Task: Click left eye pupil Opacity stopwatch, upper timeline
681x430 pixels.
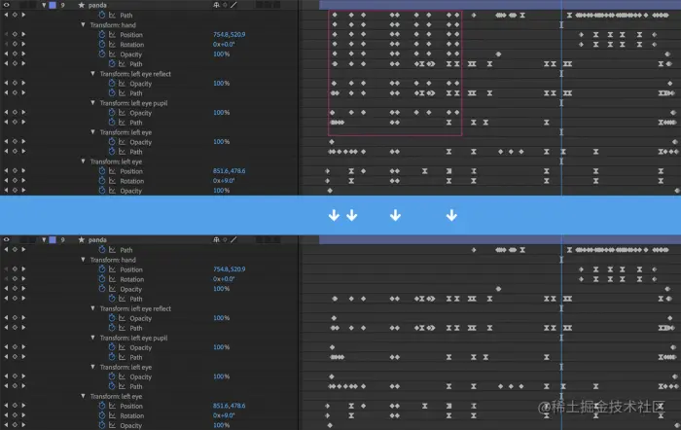Action: (x=112, y=113)
